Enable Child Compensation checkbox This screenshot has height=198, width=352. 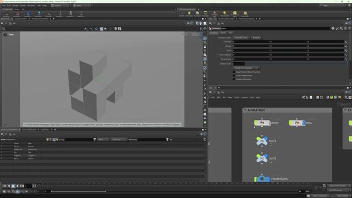point(234,76)
